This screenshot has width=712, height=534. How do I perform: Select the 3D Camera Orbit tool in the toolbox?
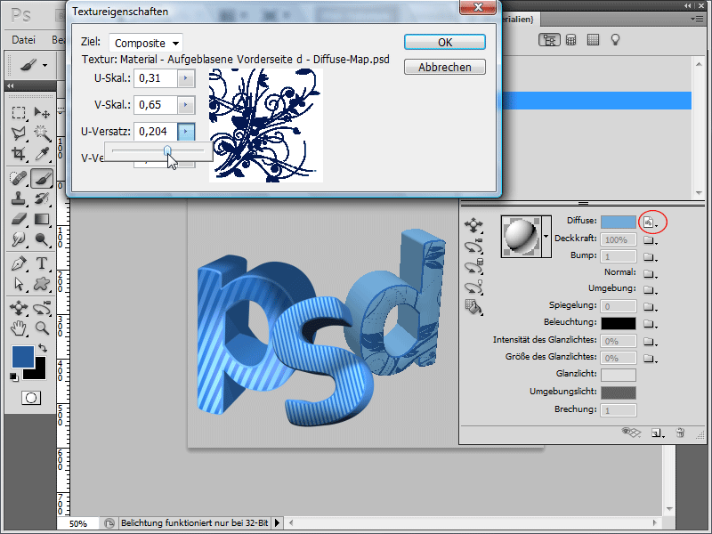42,308
